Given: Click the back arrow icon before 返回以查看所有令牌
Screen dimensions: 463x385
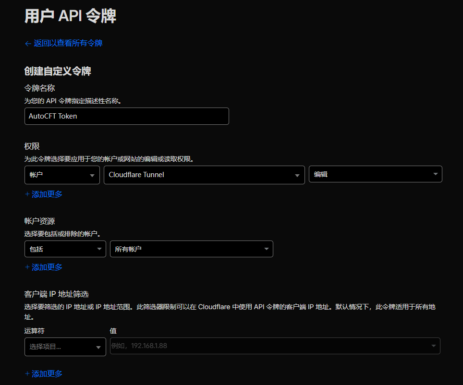Looking at the screenshot, I should pos(28,43).
